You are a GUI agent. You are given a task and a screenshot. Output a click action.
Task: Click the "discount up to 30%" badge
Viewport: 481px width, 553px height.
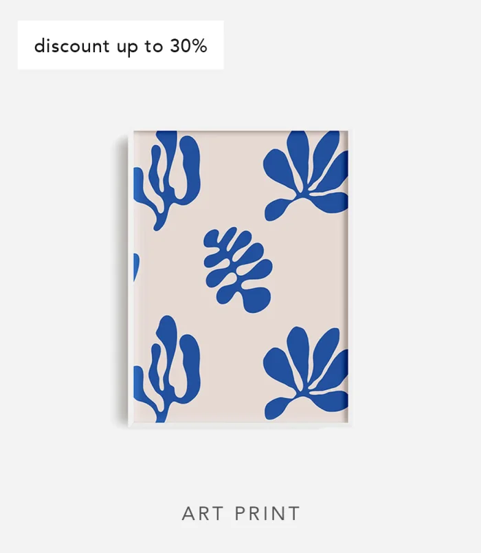click(120, 45)
